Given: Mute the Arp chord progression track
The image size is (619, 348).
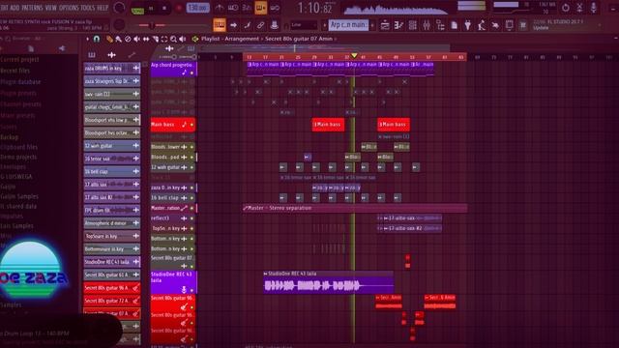Looking at the screenshot, I should point(192,73).
